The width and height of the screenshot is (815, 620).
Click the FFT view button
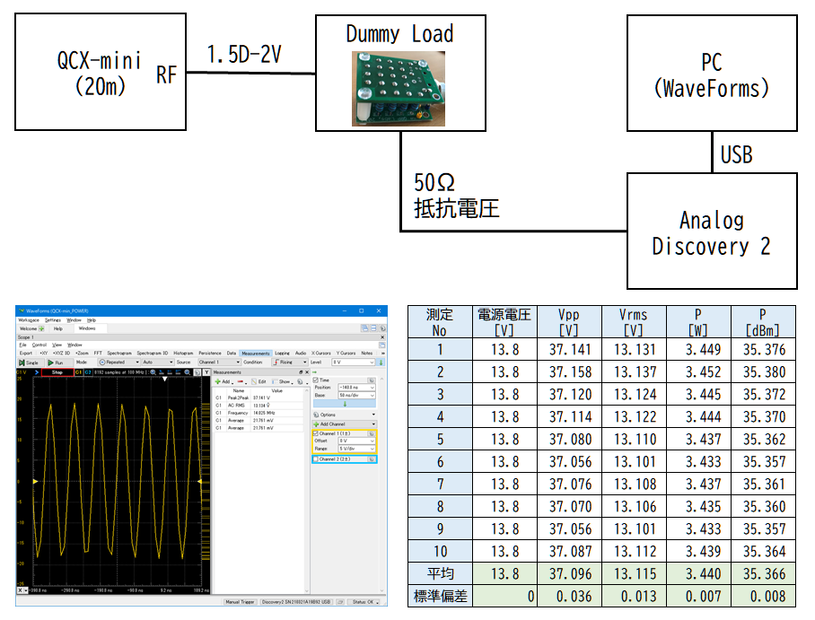coord(98,353)
